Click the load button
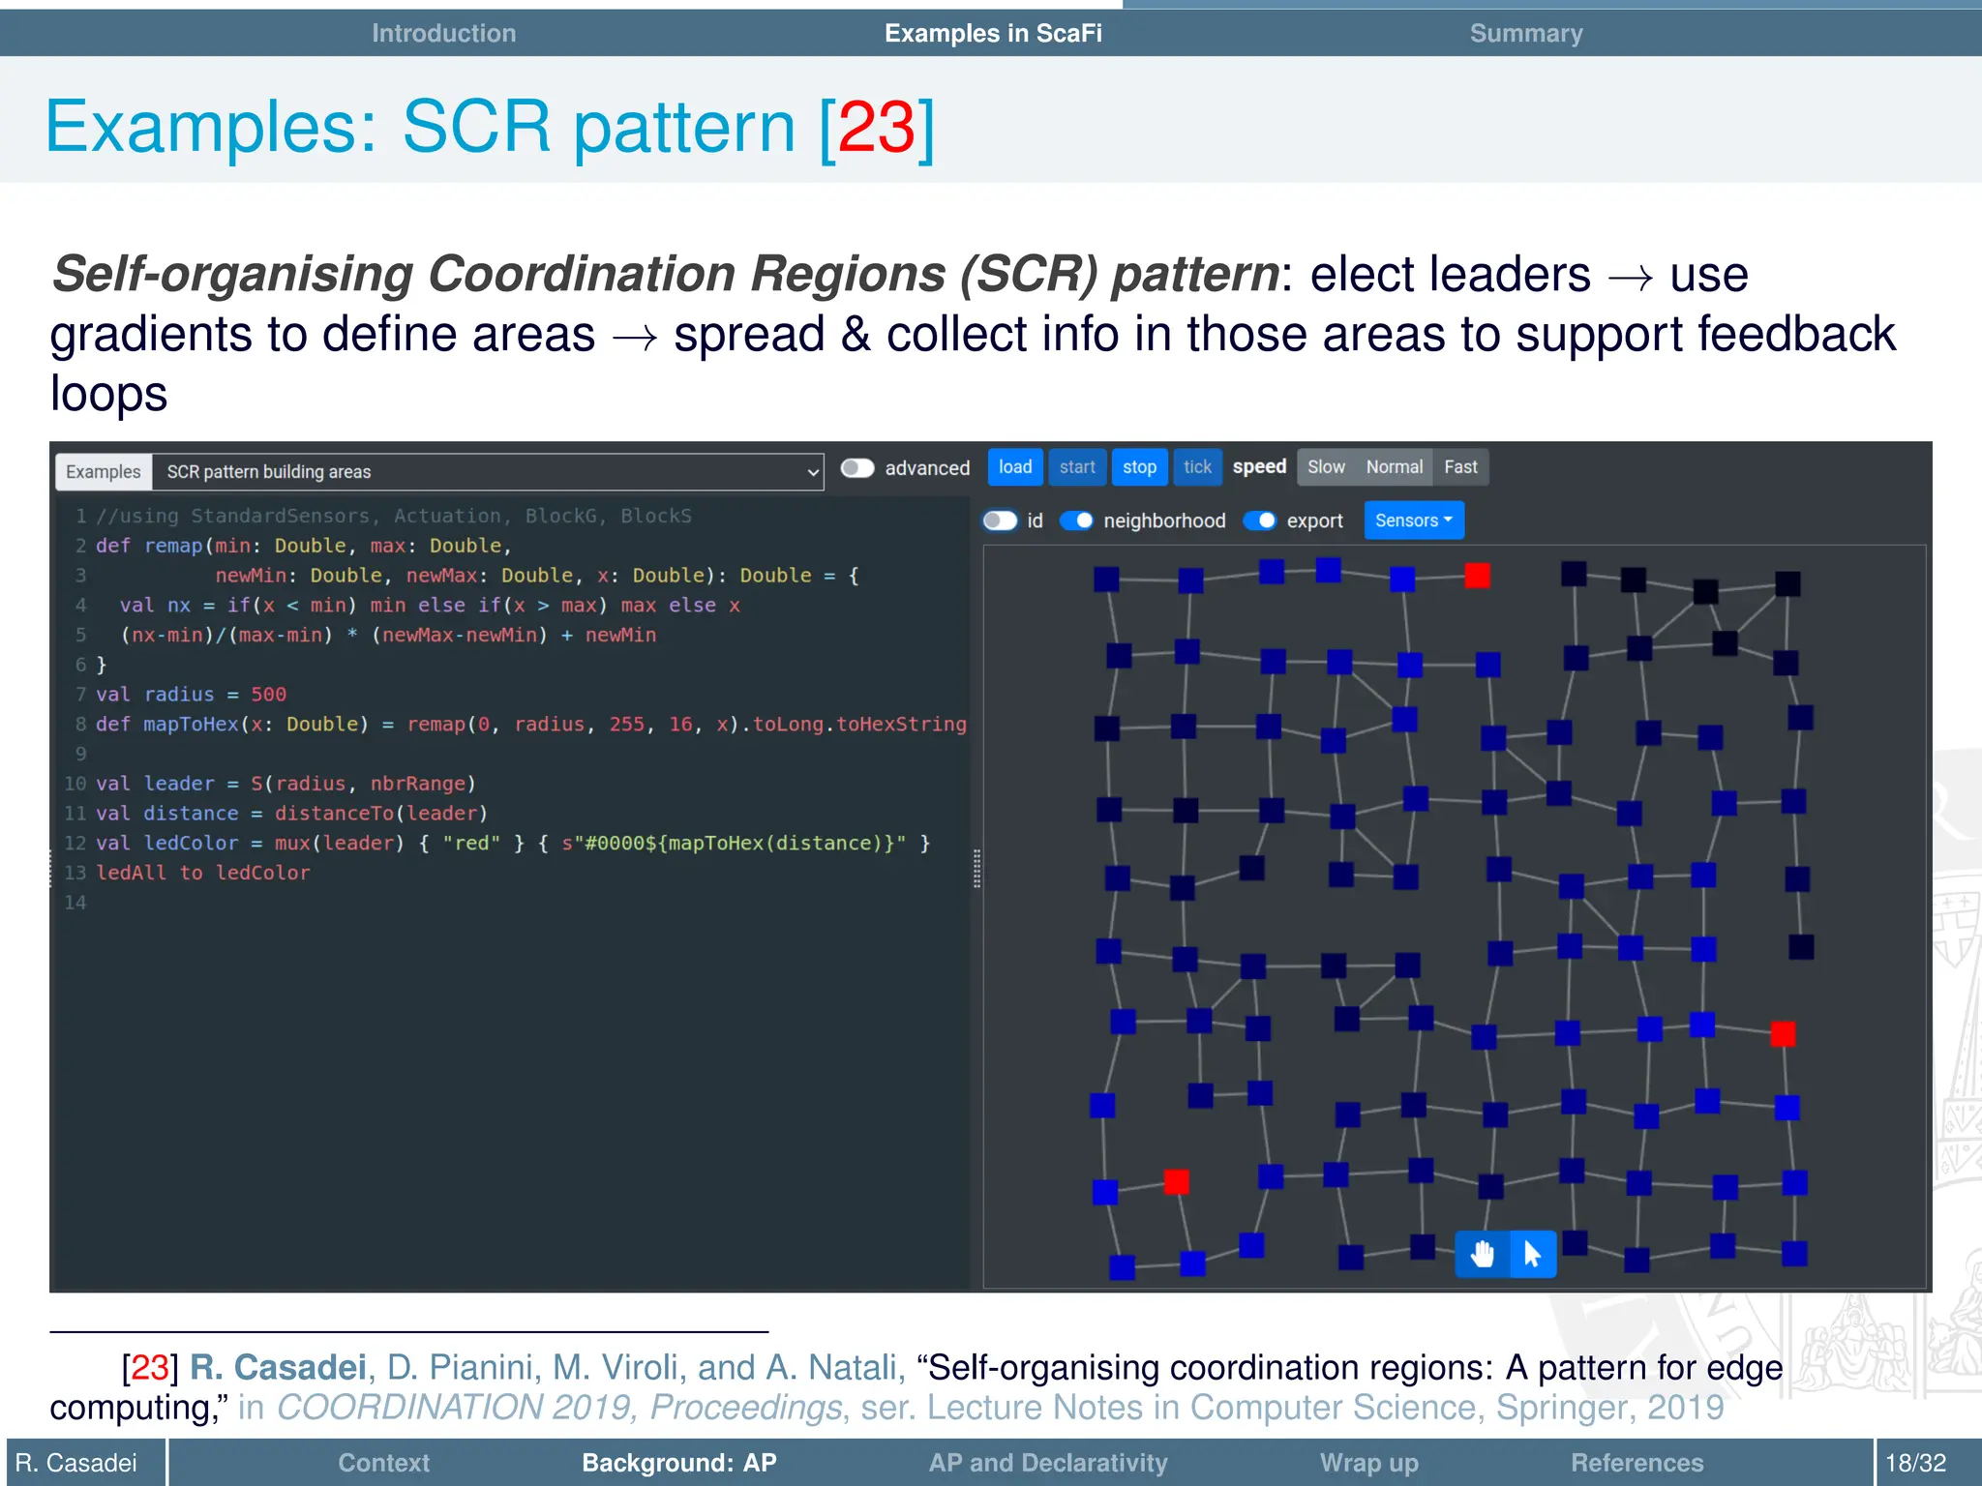Screen dimensions: 1982x1486 coord(1015,467)
